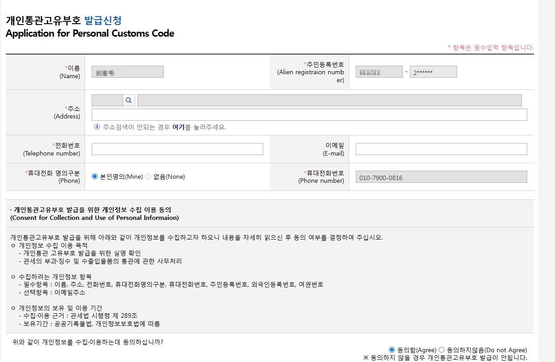555x362 pixels.
Task: Click the masked second registration number box
Action: pos(433,71)
